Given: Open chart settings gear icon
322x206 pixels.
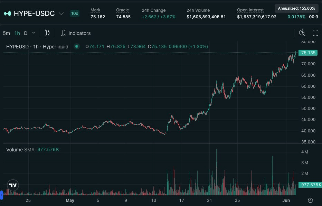Looking at the screenshot, I should click(x=310, y=200).
